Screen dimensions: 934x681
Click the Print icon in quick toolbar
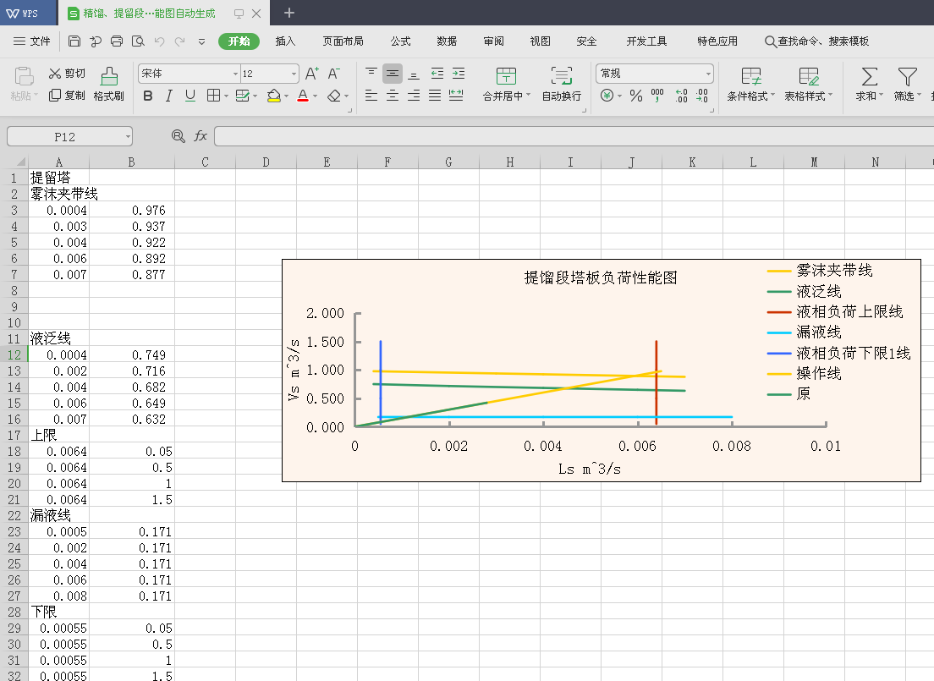[117, 41]
